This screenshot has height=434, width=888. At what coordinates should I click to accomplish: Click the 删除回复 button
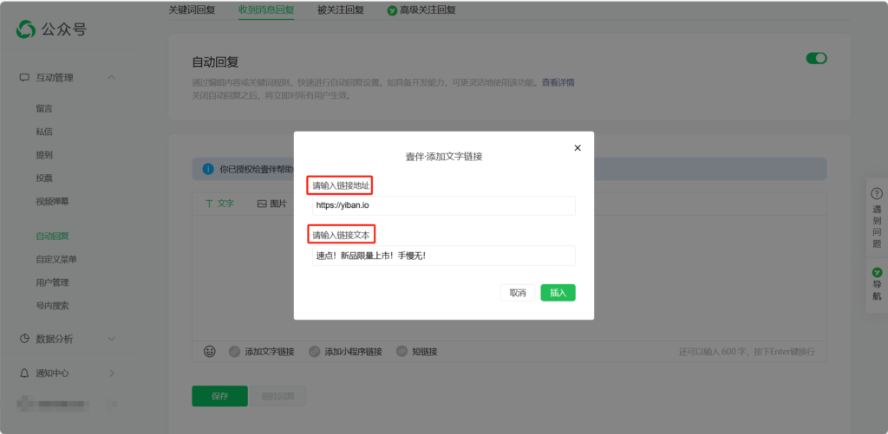click(x=277, y=396)
